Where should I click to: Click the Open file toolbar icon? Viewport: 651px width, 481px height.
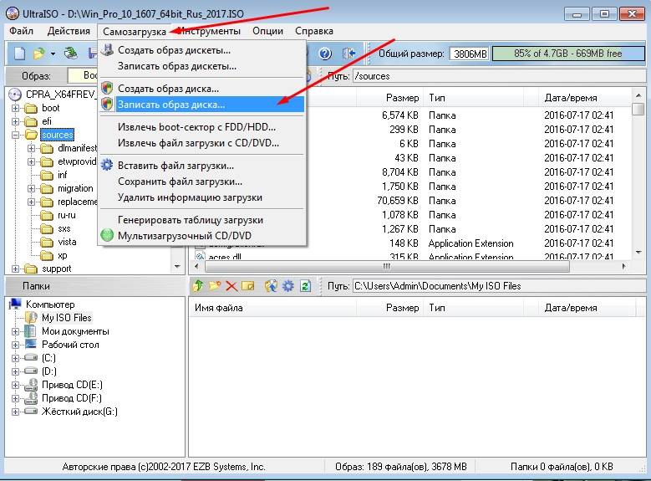(x=39, y=54)
